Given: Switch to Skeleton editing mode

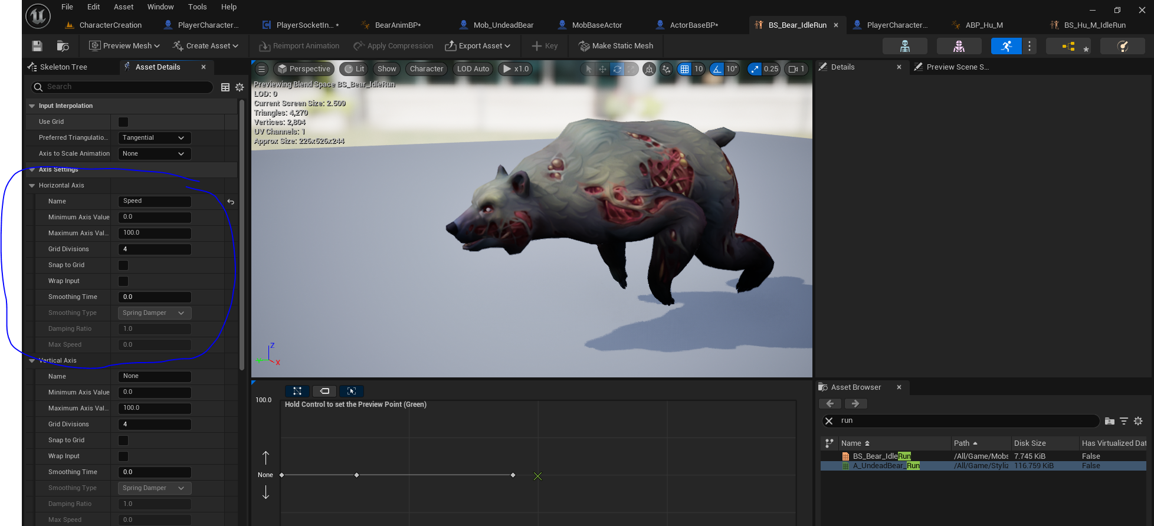Looking at the screenshot, I should (904, 46).
